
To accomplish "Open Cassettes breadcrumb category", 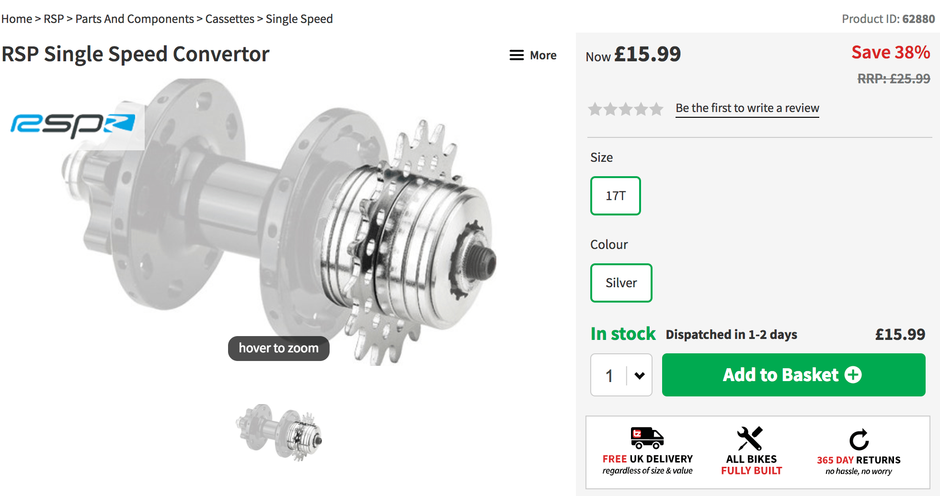I will pos(230,19).
